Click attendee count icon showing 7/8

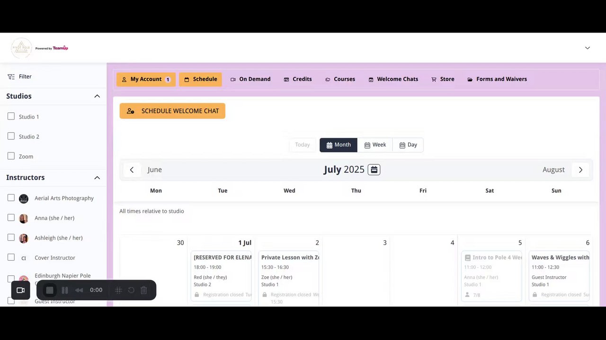pos(467,295)
